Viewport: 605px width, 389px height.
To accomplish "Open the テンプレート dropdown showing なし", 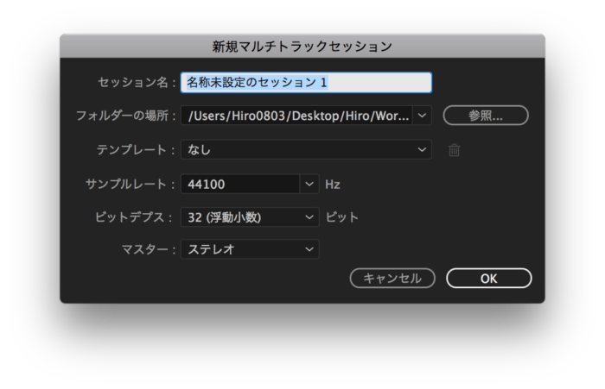I will 306,149.
